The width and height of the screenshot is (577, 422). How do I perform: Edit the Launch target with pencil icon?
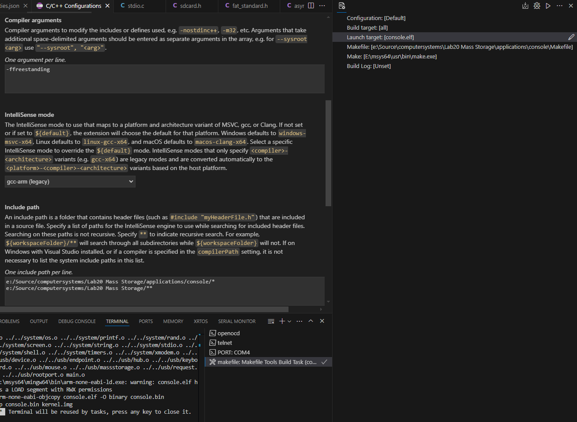(571, 37)
